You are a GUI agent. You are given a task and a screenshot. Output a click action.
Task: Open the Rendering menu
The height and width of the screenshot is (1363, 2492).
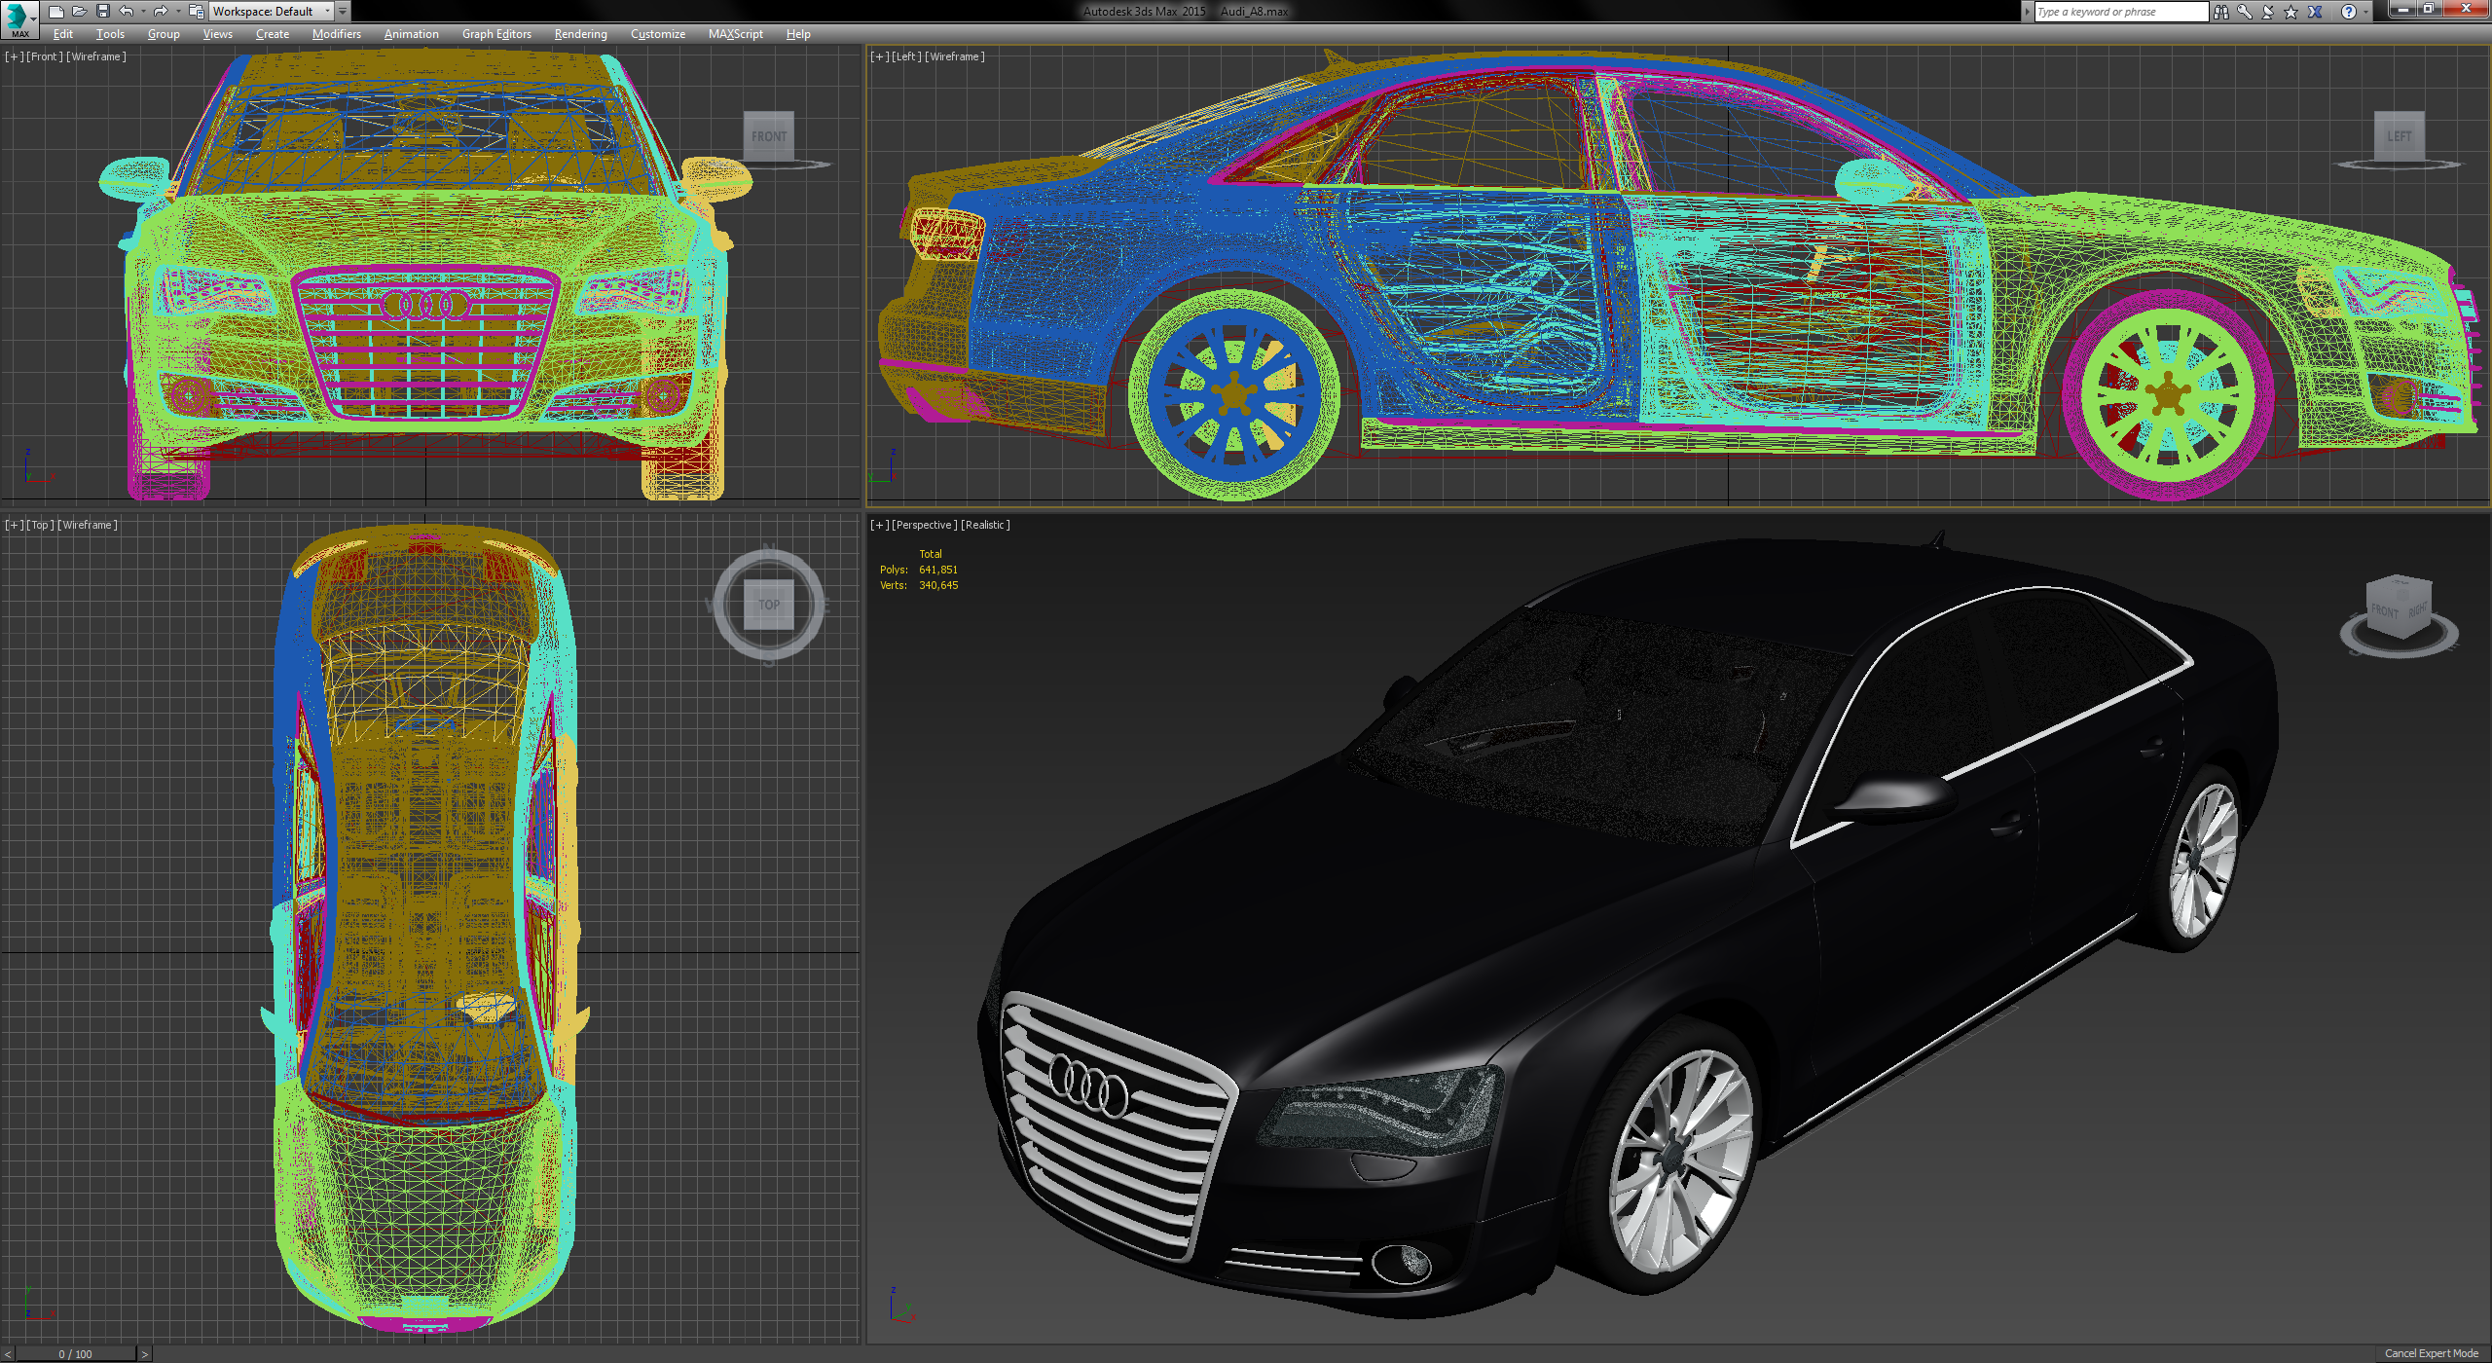[x=579, y=33]
